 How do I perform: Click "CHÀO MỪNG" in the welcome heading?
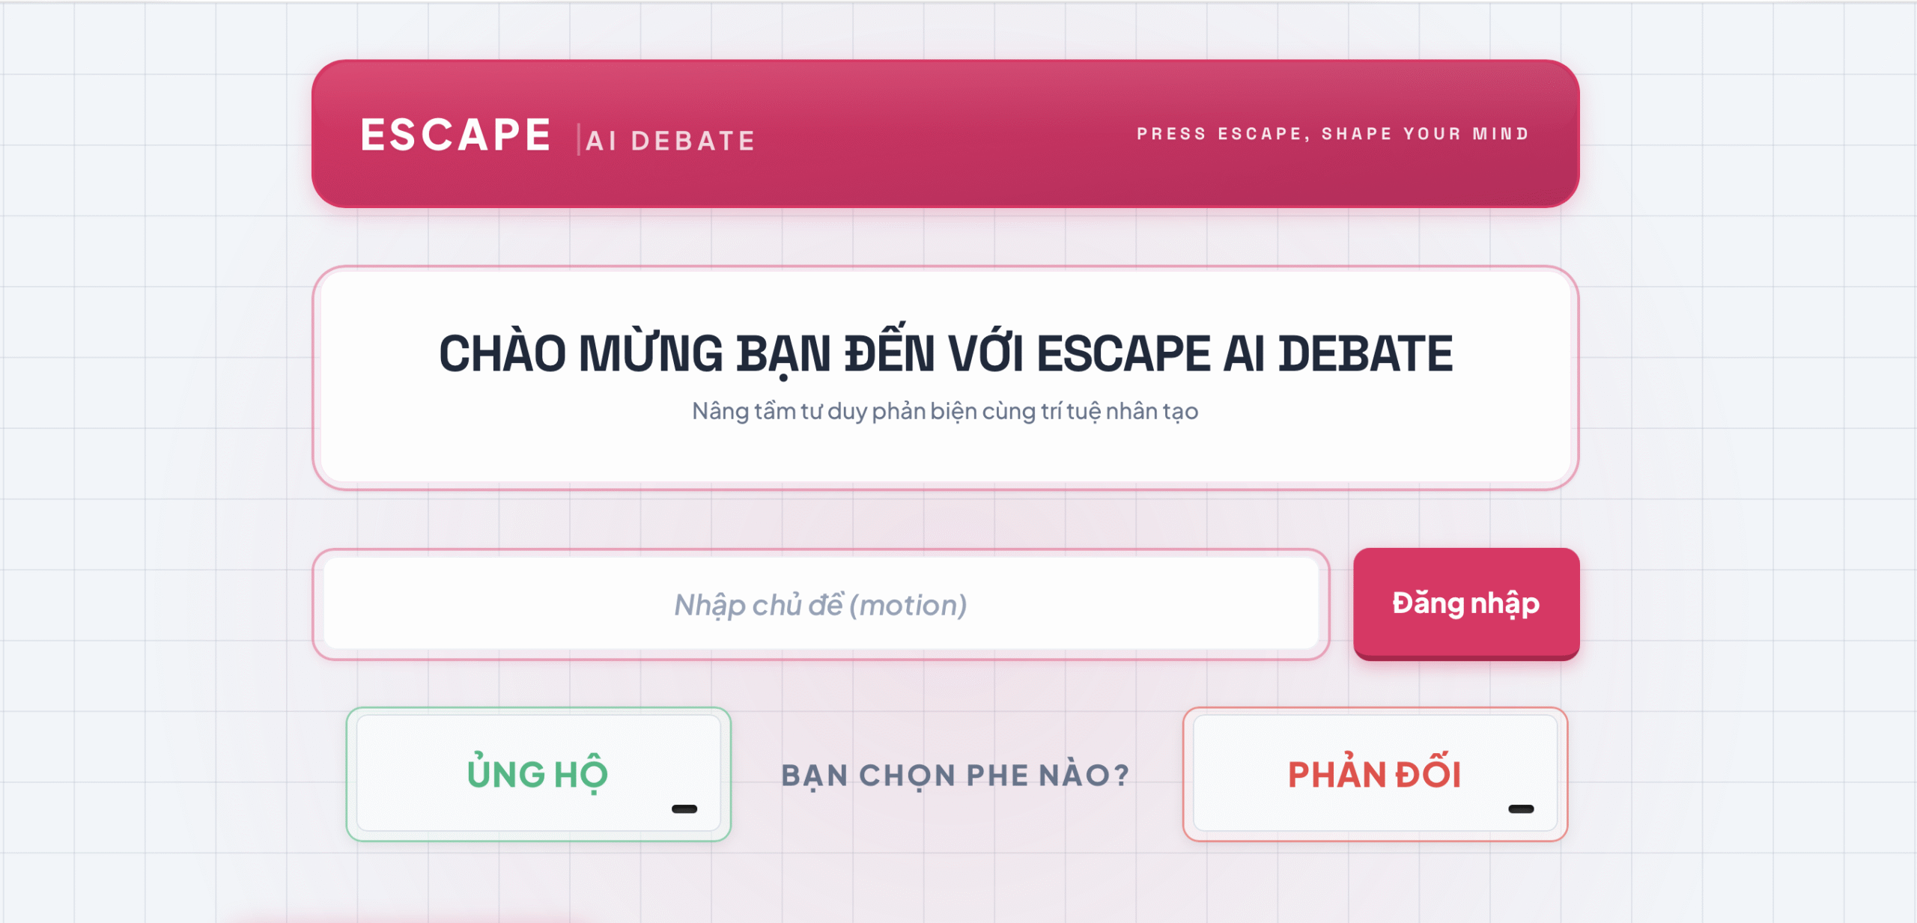point(580,353)
